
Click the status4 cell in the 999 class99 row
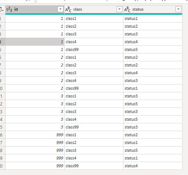pyautogui.click(x=153, y=166)
